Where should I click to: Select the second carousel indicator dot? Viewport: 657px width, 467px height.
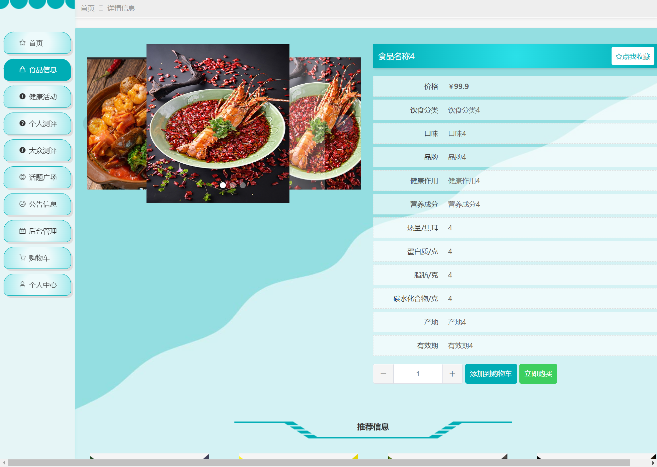(x=233, y=185)
